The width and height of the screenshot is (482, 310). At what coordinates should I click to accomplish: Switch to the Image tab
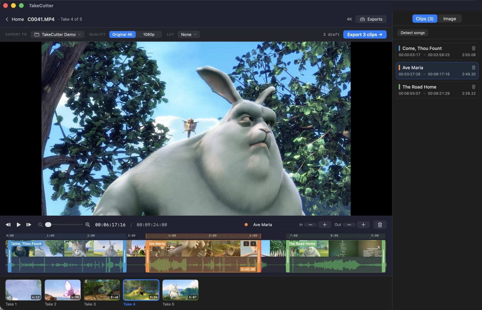[x=449, y=19]
